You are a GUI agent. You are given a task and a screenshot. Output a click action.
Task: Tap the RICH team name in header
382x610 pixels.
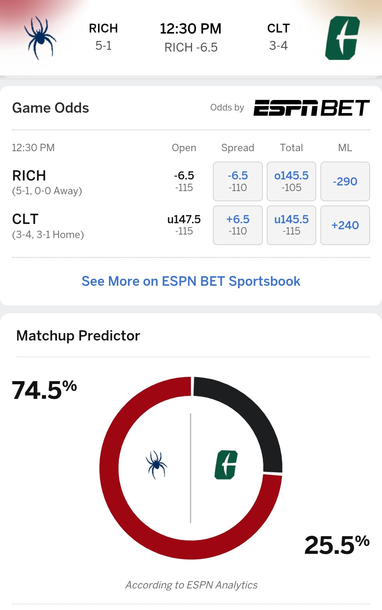[103, 28]
